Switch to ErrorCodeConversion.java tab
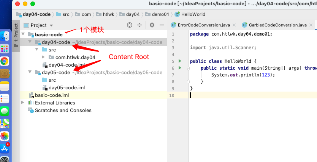This screenshot has width=317, height=162. click(204, 25)
